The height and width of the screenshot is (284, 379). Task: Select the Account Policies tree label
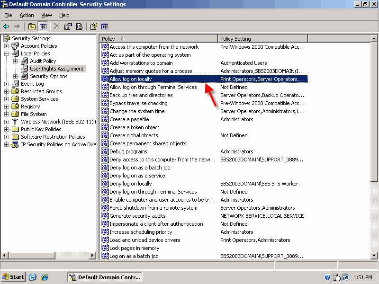tap(39, 46)
